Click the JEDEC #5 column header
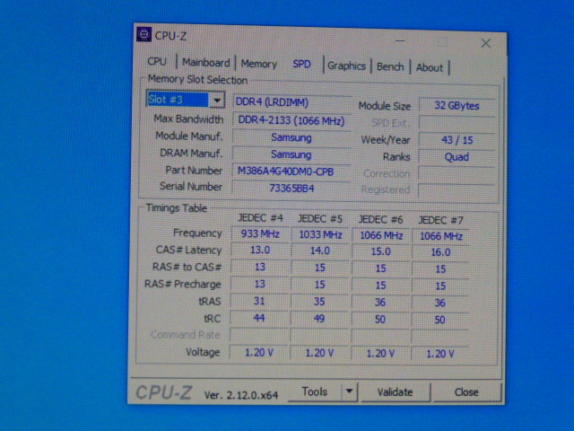Image resolution: width=574 pixels, height=431 pixels. click(320, 219)
